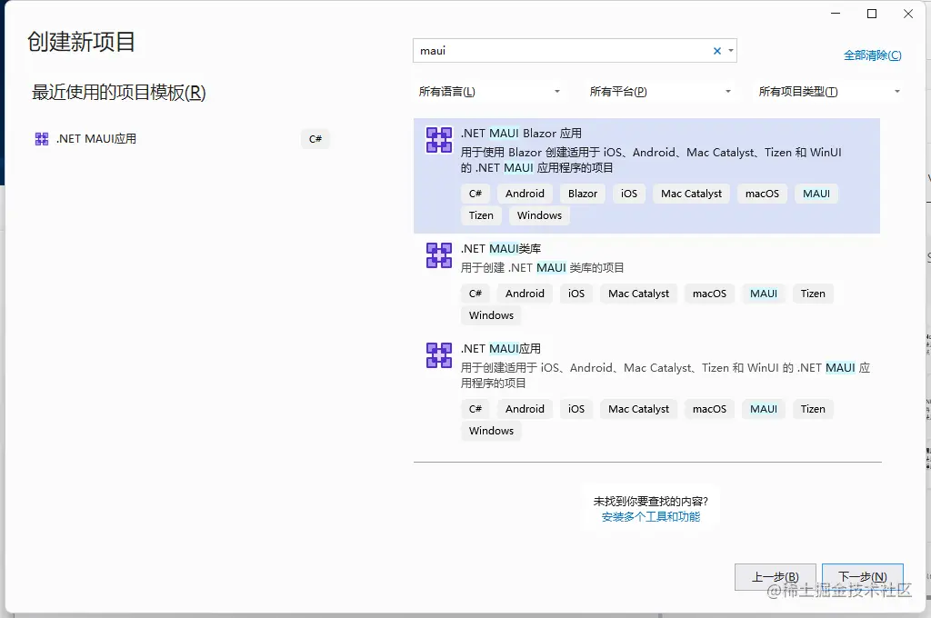Viewport: 931px width, 618px height.
Task: Click the .NET MAUI应用 template icon in results list
Action: point(439,355)
